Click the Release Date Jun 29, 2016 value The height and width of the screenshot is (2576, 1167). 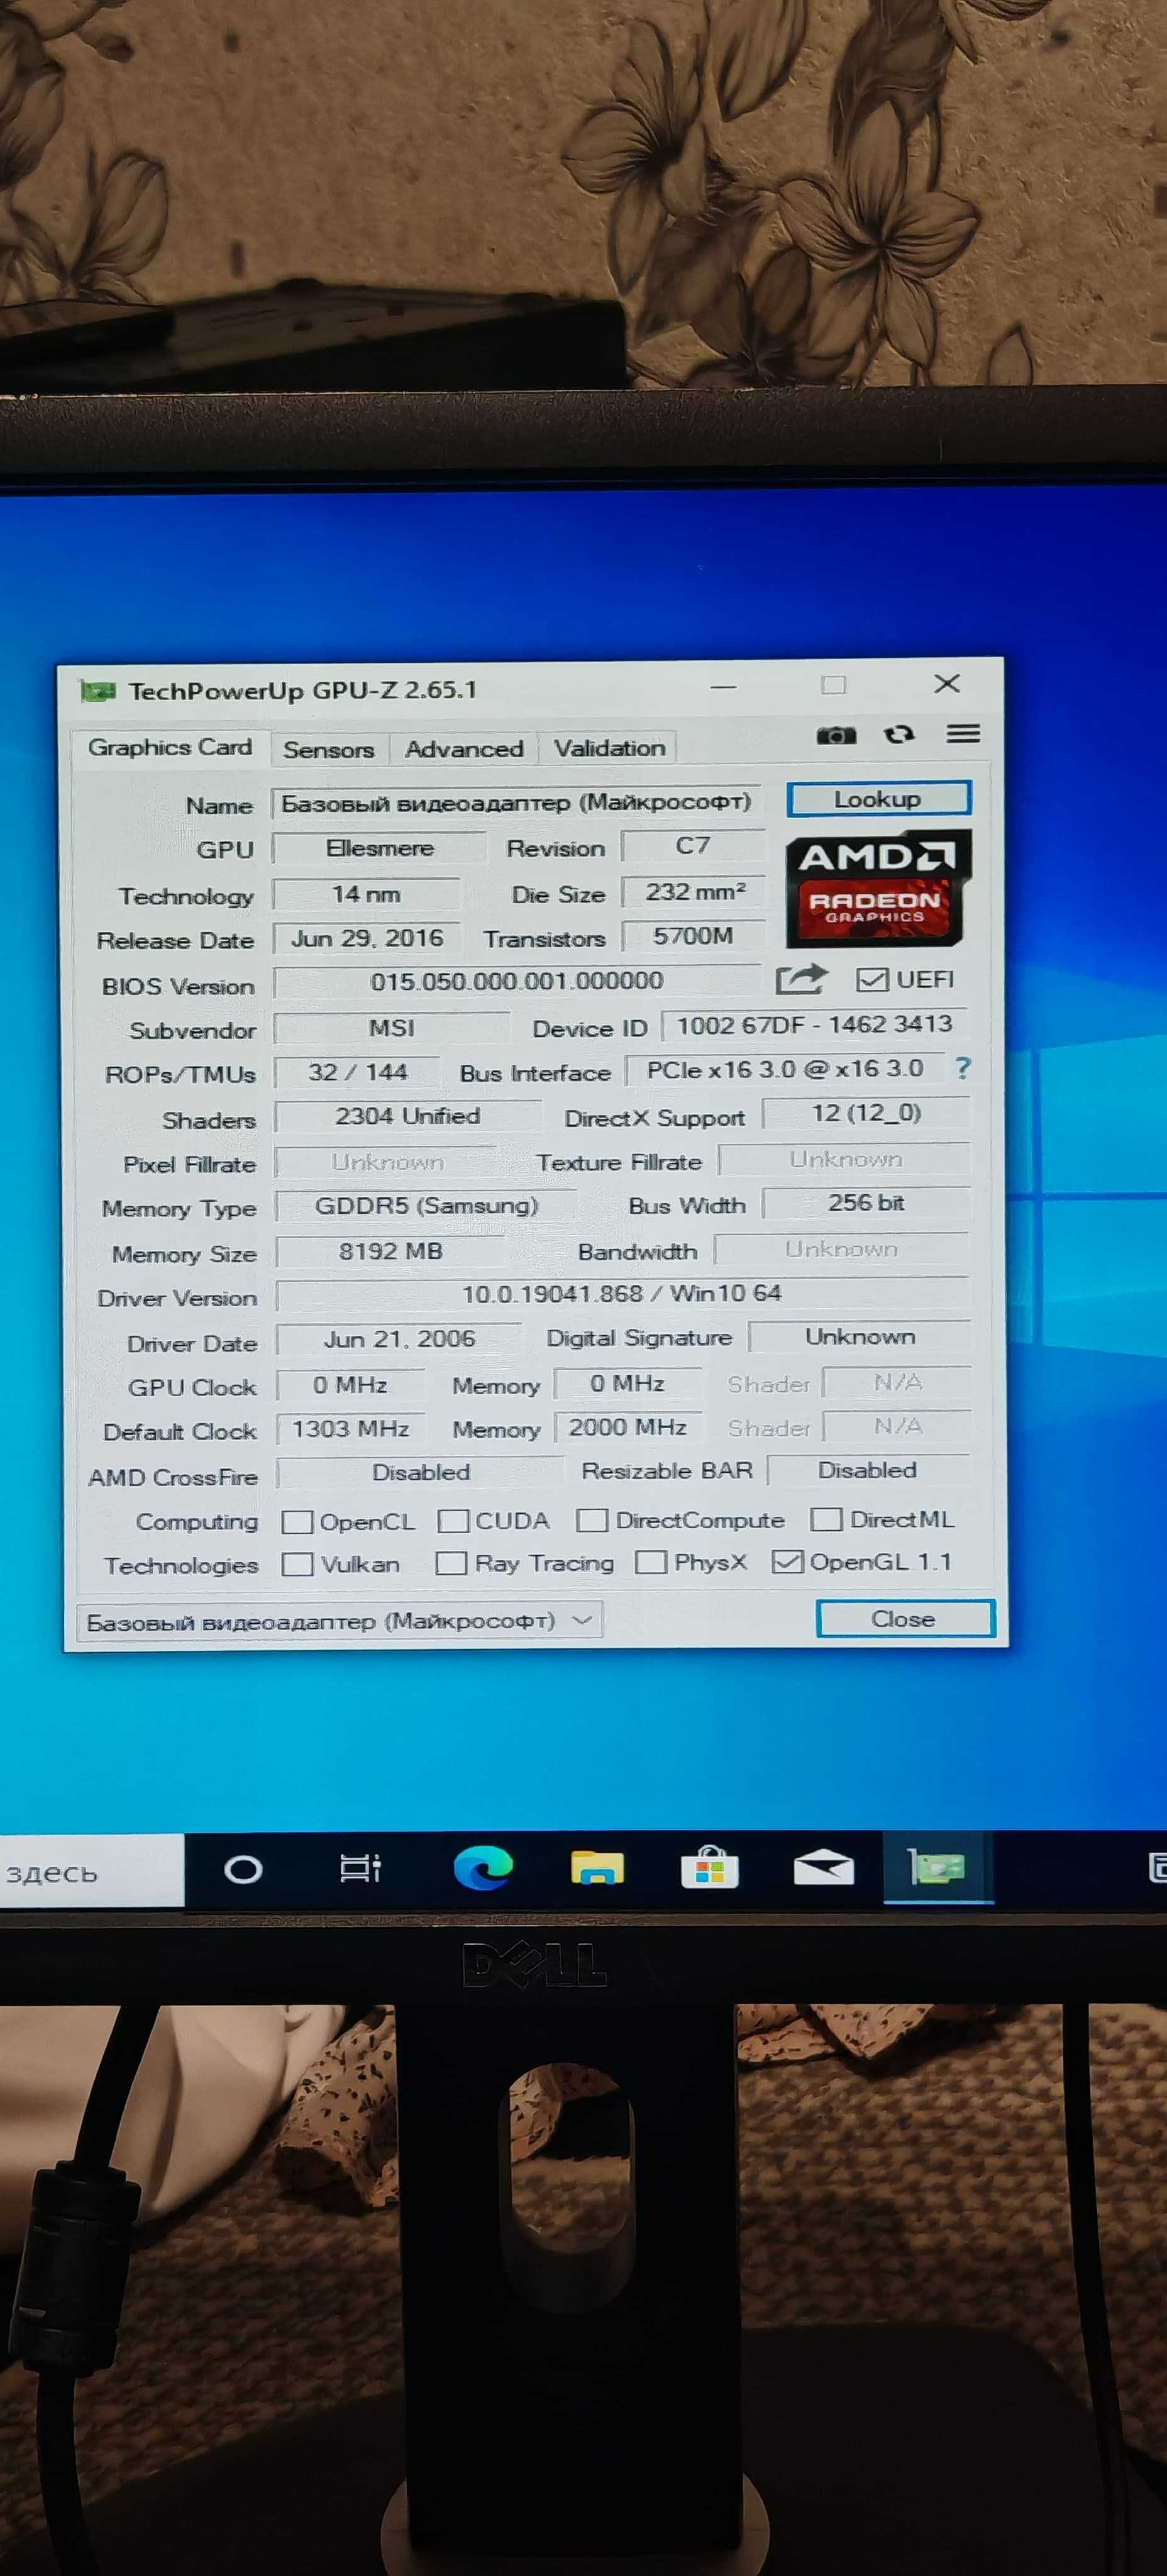(367, 938)
